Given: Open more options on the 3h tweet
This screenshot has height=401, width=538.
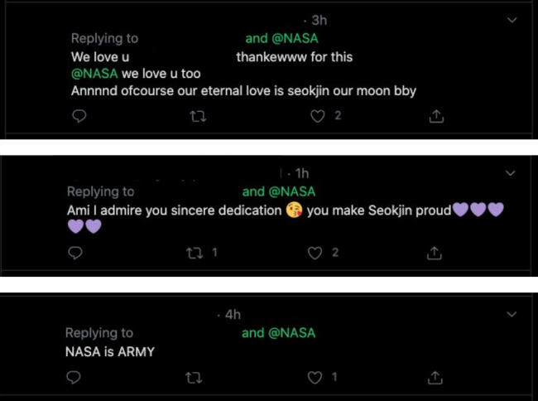Looking at the screenshot, I should pos(512,20).
